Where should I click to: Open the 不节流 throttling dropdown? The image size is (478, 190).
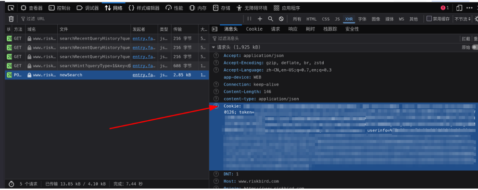[463, 19]
